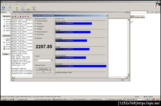Click the first run-flag icon in ScienceMark toolbar
The image size is (161, 106).
pyautogui.click(x=13, y=17)
